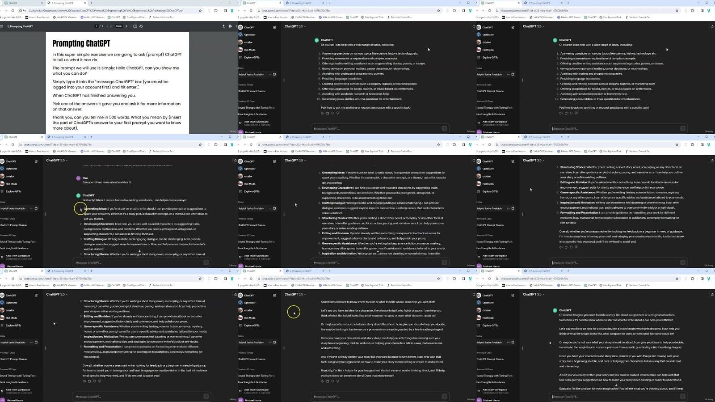The height and width of the screenshot is (402, 715).
Task: Select the ChatGPT browser tab in bottom-right frame
Action: (499, 271)
